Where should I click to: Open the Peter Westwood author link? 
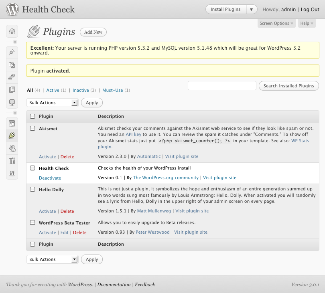coord(152,232)
